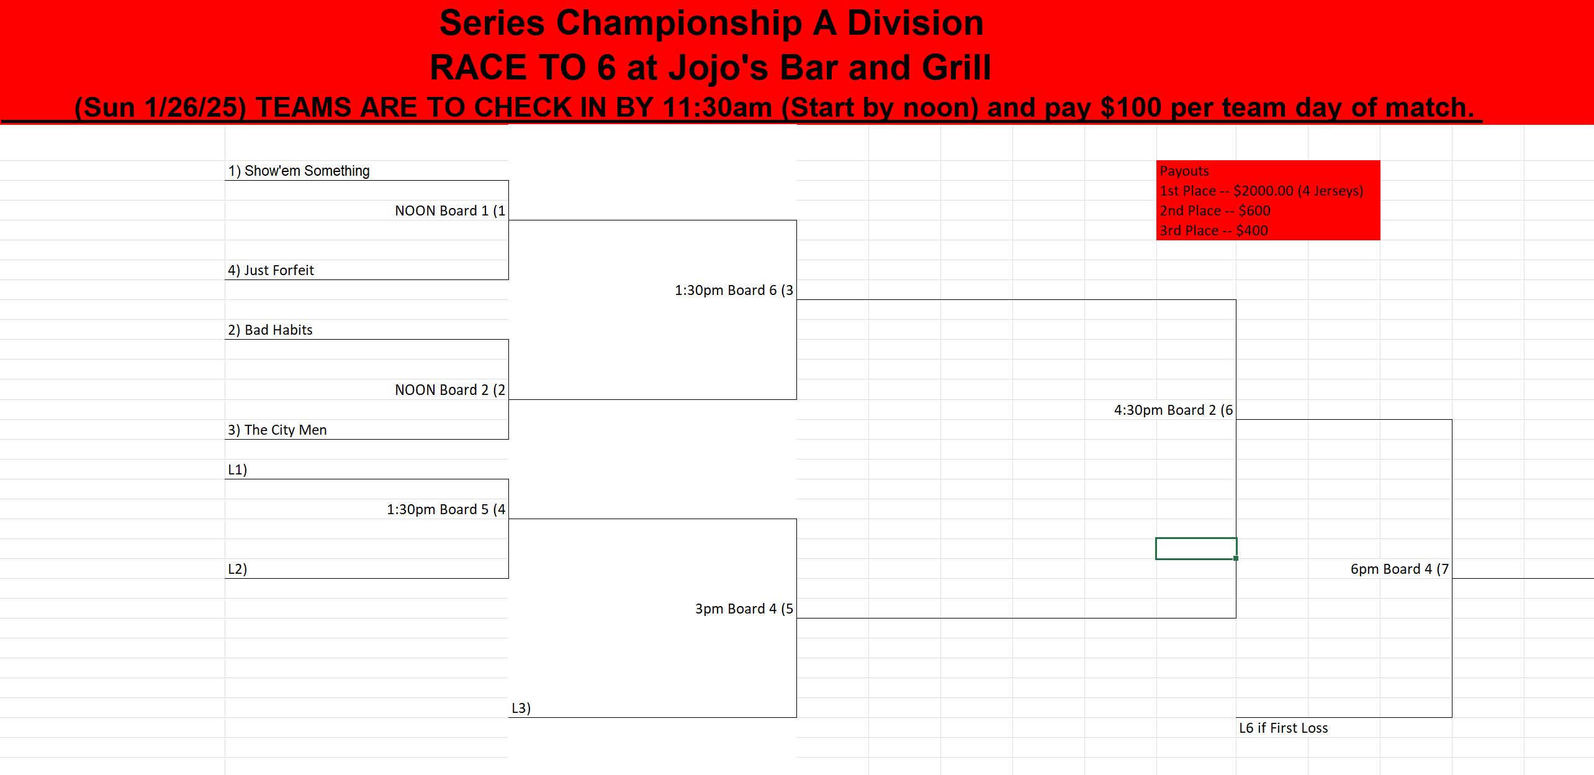Select the '2) Bad Habits' cell
Screen dimensions: 1594x775
pyautogui.click(x=366, y=330)
